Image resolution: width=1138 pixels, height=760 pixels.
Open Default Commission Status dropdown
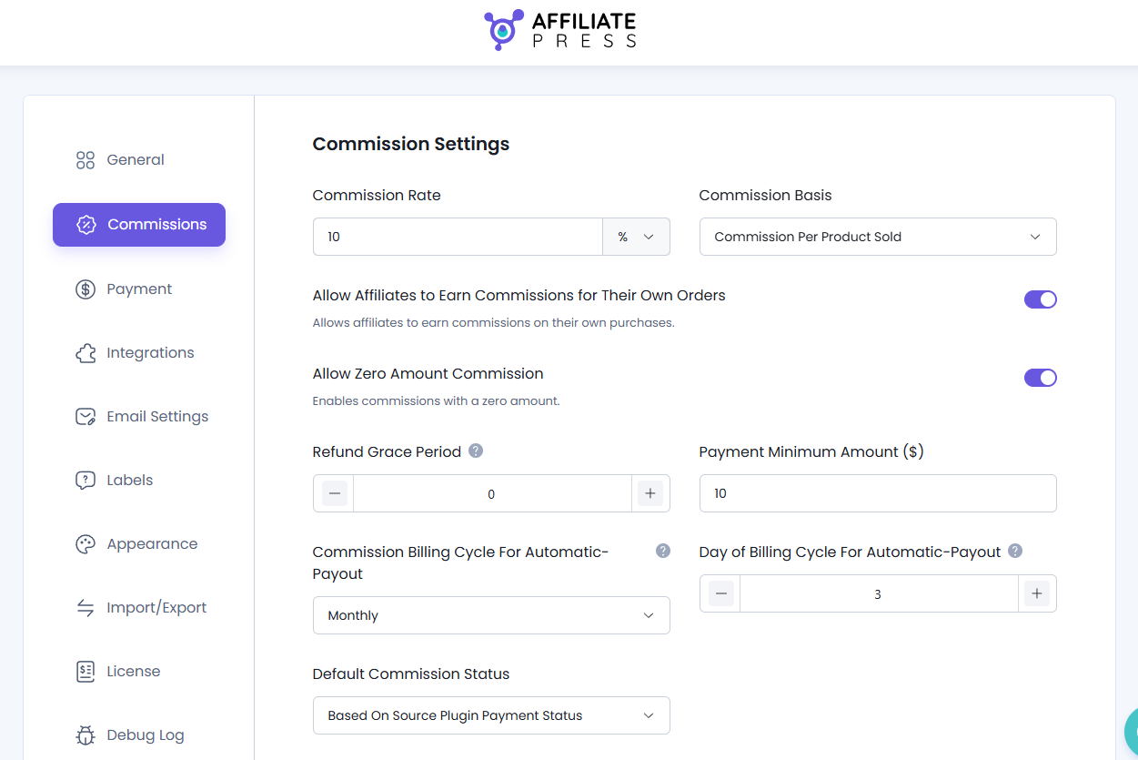coord(491,715)
